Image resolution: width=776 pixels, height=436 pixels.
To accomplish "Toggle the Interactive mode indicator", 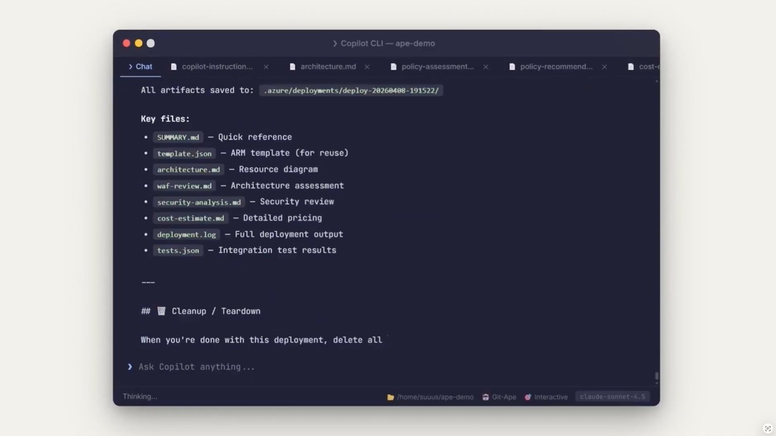I will [x=546, y=397].
